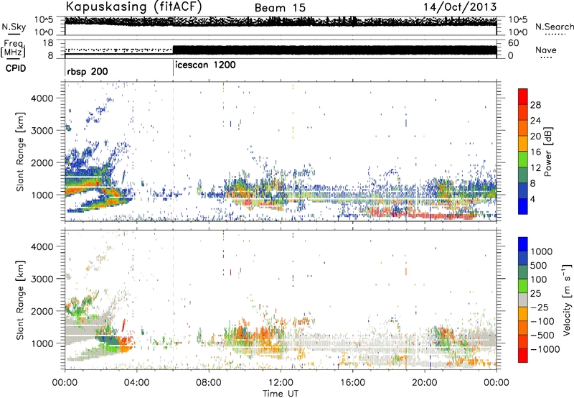Click the "18" frequency axis tick

coord(48,43)
